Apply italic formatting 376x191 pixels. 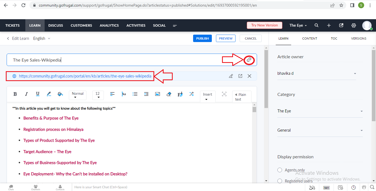click(x=26, y=94)
